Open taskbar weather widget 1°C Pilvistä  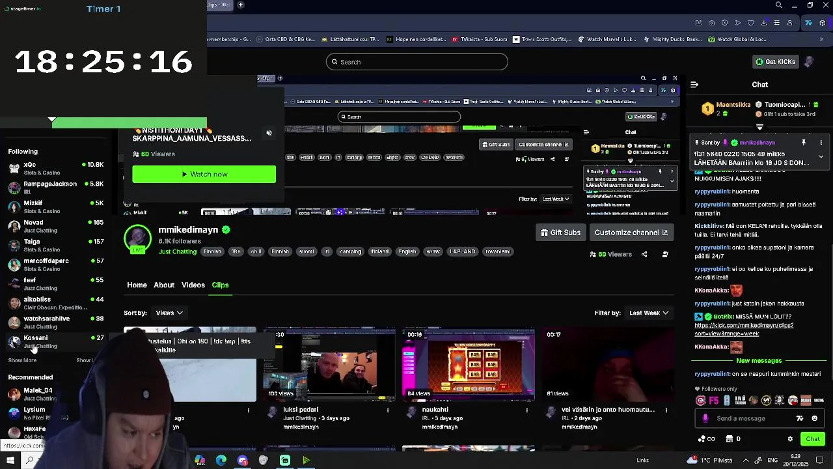(x=709, y=461)
